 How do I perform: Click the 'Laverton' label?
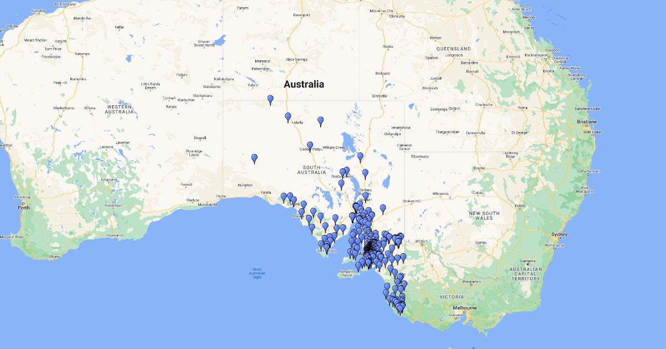123,142
